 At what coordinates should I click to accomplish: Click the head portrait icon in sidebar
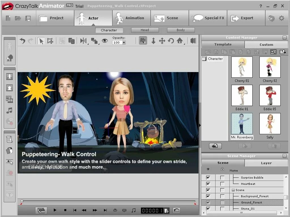click(x=9, y=88)
